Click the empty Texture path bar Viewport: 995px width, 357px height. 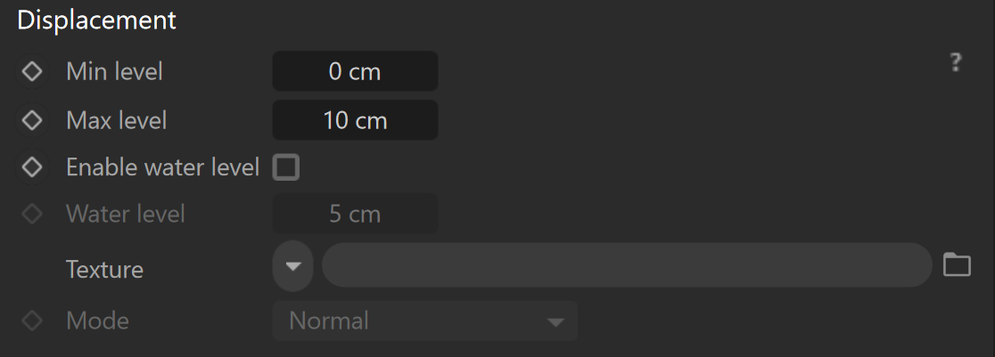click(627, 264)
